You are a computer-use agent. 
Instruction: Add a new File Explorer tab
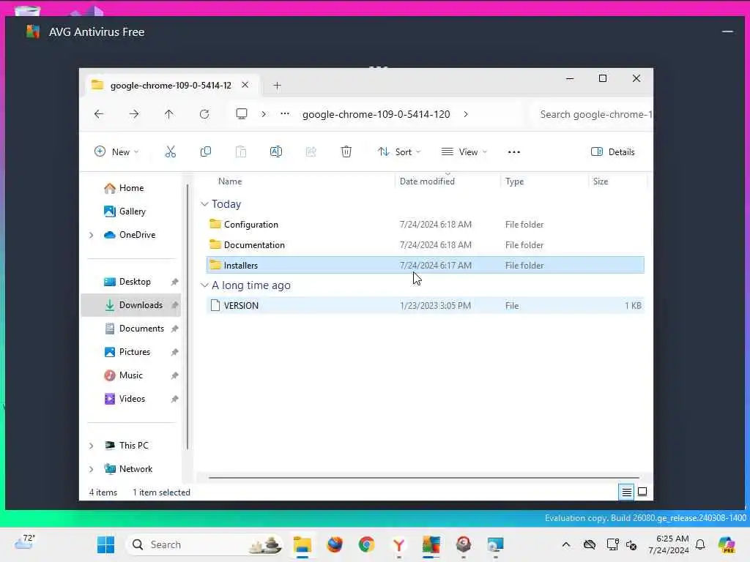(277, 85)
